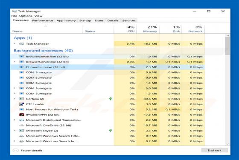The width and height of the screenshot is (239, 160).
Task: Click the Microsoft Distributed Transaction icon
Action: (x=21, y=120)
